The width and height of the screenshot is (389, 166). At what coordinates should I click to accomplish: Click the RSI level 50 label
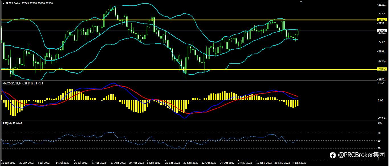[379, 141]
